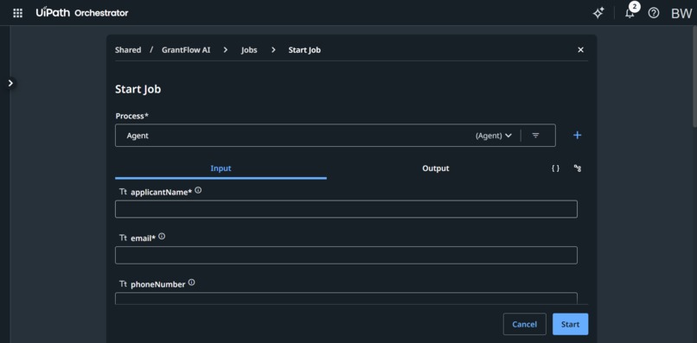The image size is (697, 343).
Task: Open the schema tree view icon
Action: (578, 168)
